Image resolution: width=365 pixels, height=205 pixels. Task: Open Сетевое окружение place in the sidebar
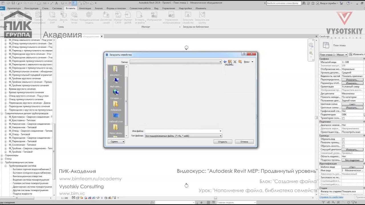point(115,94)
